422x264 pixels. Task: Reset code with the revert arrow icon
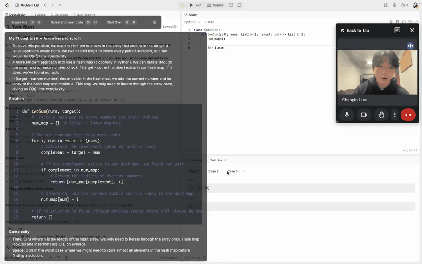tap(410, 22)
